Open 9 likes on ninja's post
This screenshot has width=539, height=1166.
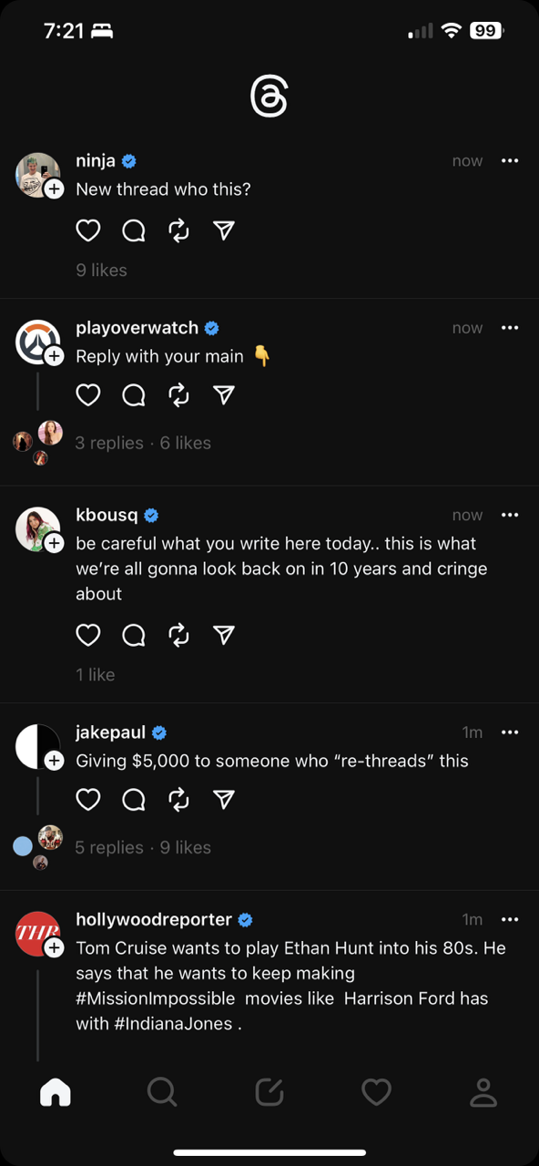[100, 270]
